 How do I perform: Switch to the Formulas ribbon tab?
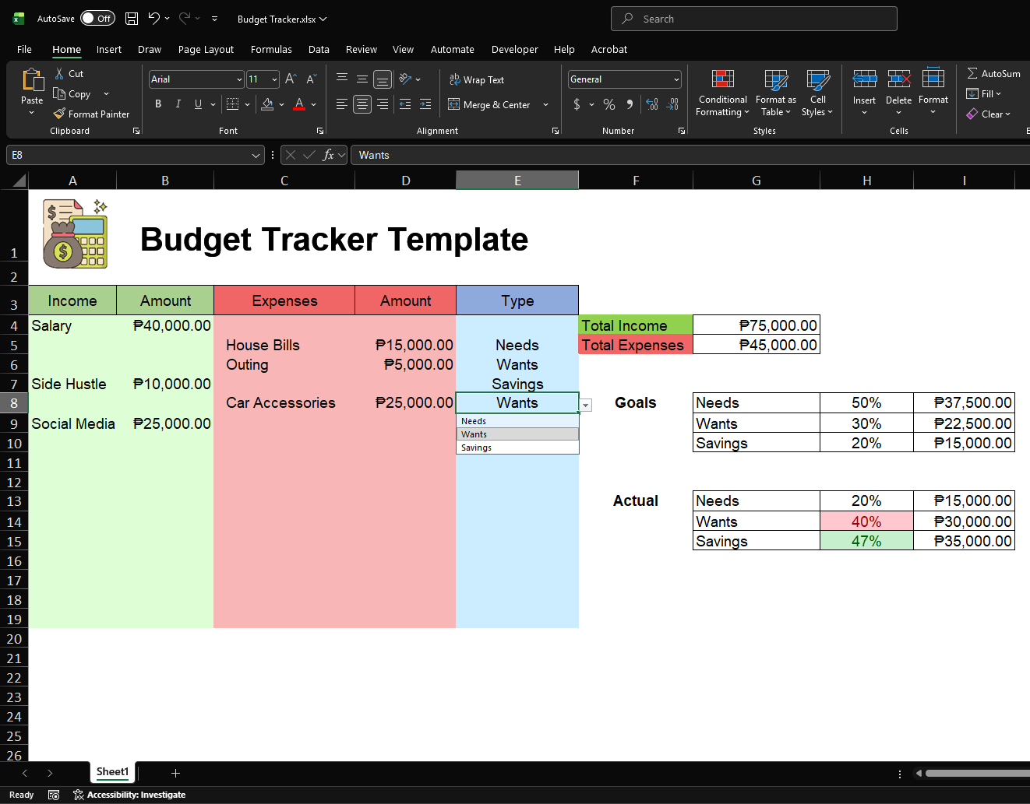[271, 49]
